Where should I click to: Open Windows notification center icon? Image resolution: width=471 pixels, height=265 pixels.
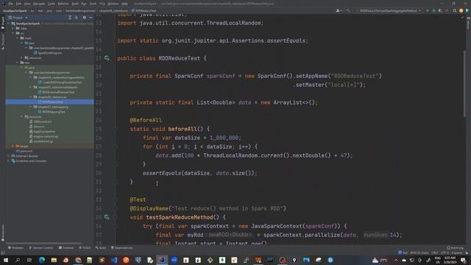(463, 260)
